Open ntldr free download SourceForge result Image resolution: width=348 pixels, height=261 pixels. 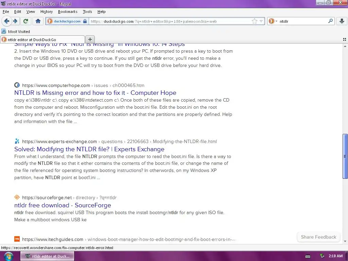(63, 205)
